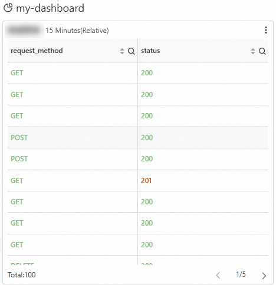Go to the previous table page
This screenshot has width=276, height=285.
[x=218, y=275]
